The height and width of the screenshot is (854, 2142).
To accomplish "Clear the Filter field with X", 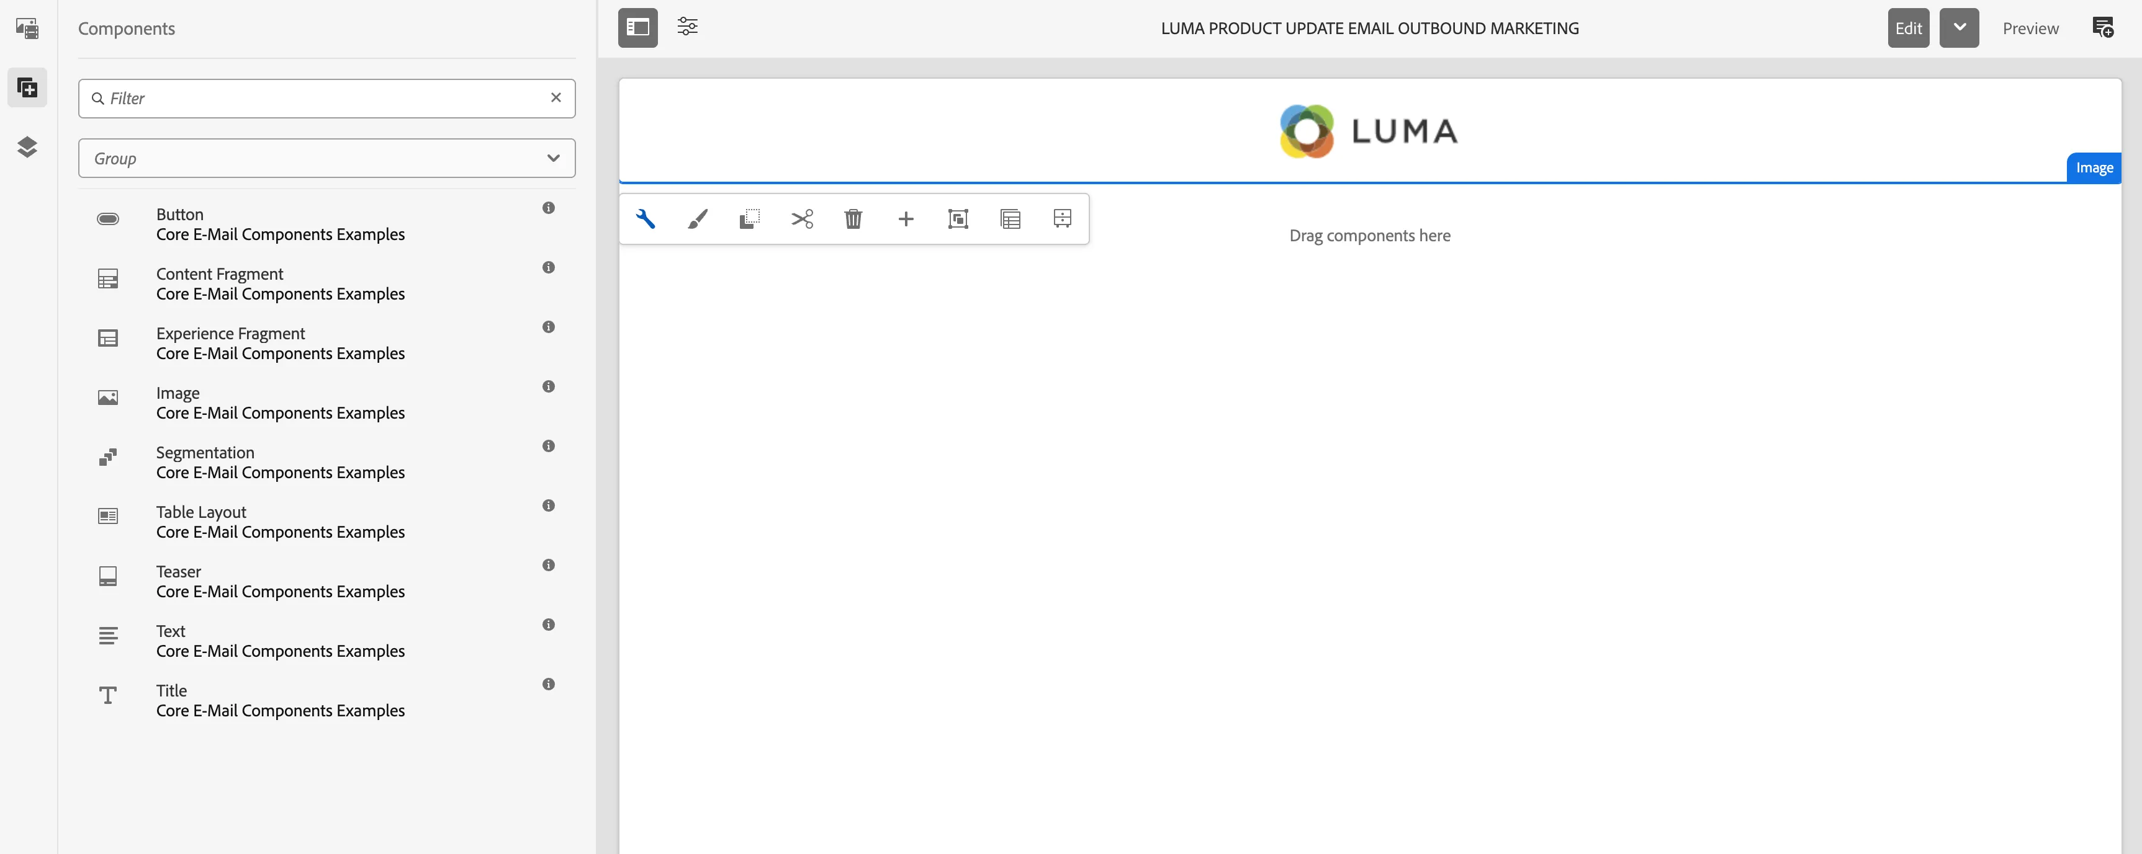I will pyautogui.click(x=556, y=97).
